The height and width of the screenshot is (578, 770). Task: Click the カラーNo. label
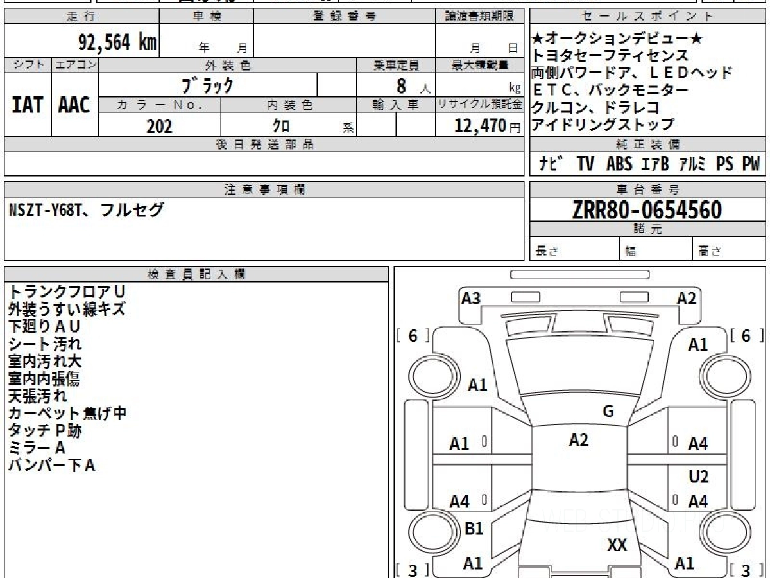click(160, 105)
